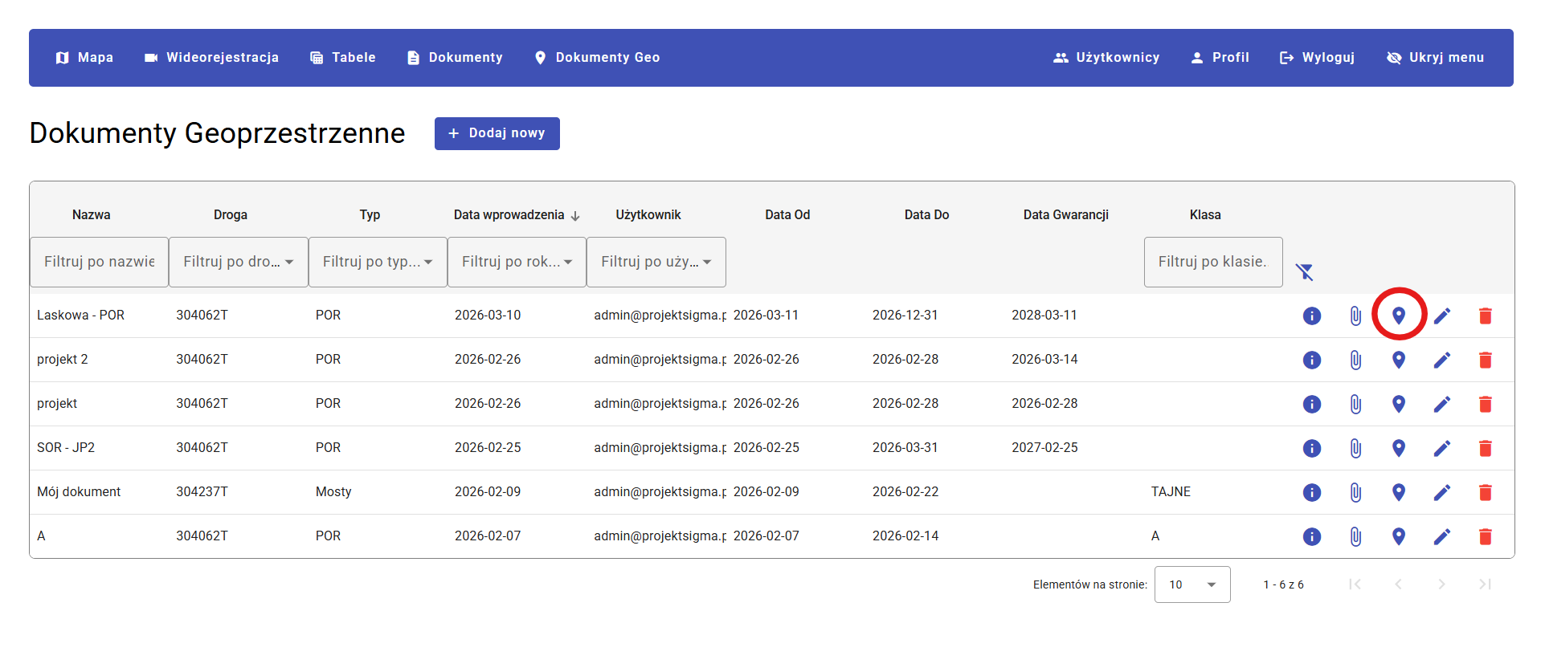Clear all table filters icon
Viewport: 1541px width, 672px height.
pyautogui.click(x=1304, y=272)
